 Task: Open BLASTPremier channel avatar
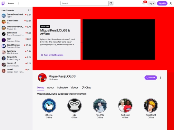pyautogui.click(x=4, y=46)
